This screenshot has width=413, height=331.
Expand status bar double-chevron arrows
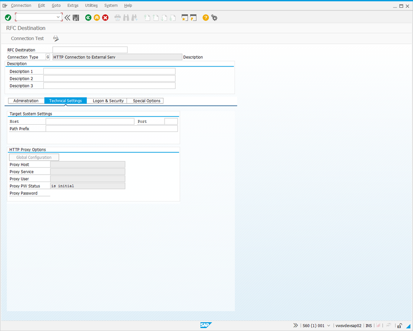pos(296,325)
